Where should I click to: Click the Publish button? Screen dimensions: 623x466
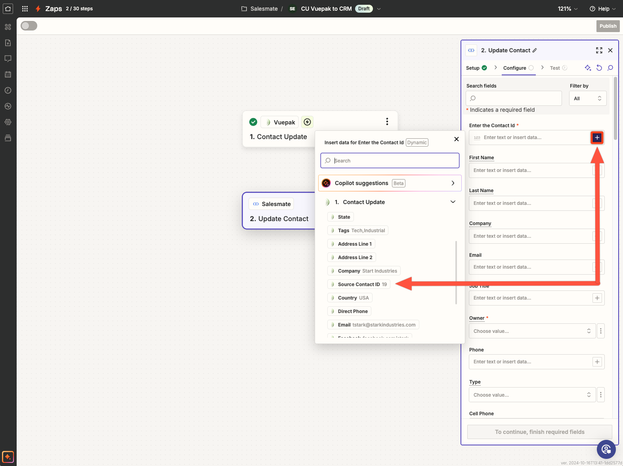point(608,26)
